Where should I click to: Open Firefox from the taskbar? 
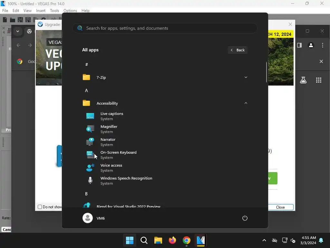(172, 240)
